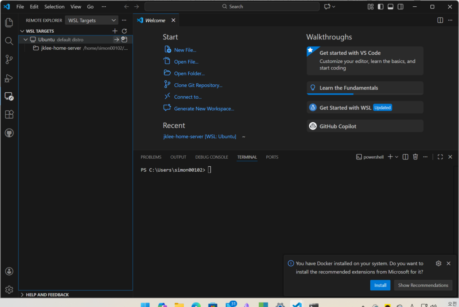
Task: Maximize the terminal panel size
Action: coord(440,157)
